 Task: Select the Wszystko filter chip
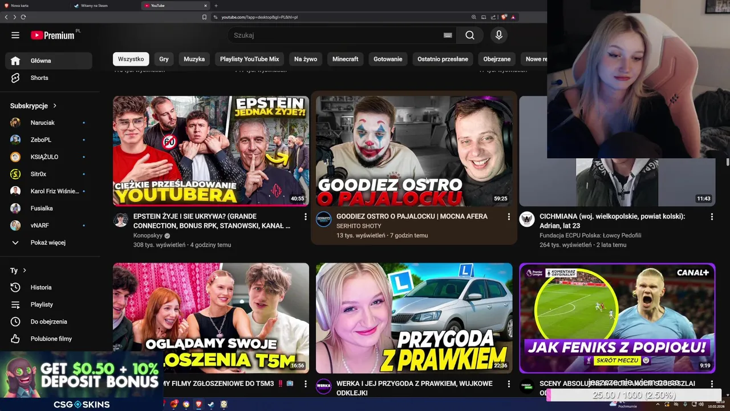point(131,59)
